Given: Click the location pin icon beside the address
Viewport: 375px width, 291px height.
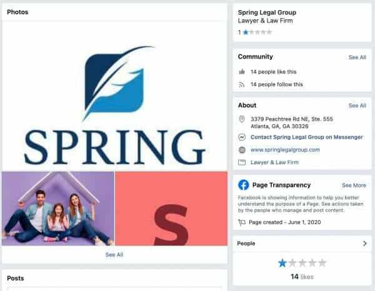Looking at the screenshot, I should (242, 119).
